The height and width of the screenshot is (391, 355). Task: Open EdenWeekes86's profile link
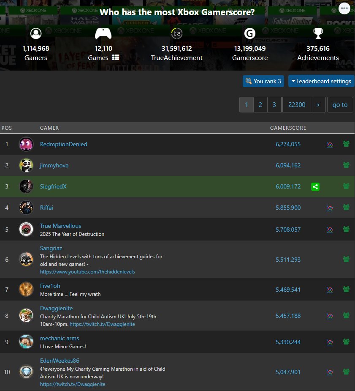[60, 361]
